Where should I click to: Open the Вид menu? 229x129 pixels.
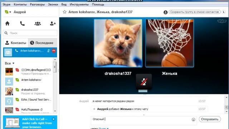click(64, 5)
